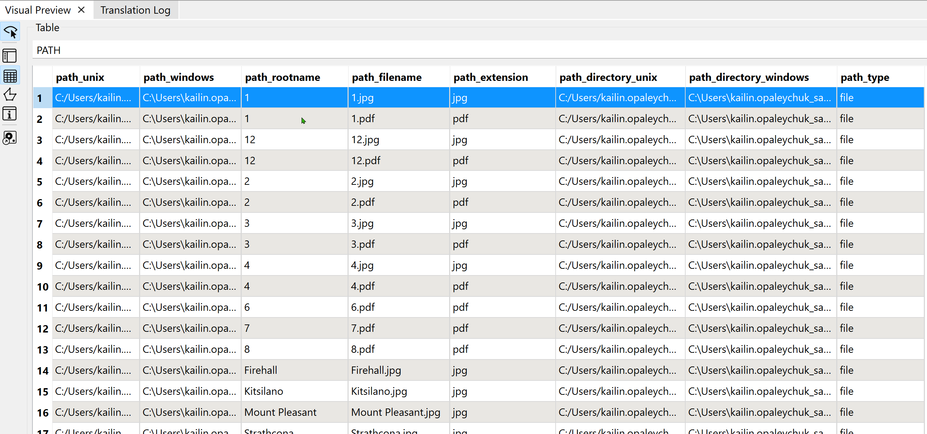Click the 3.pdf filename cell

pyautogui.click(x=399, y=244)
